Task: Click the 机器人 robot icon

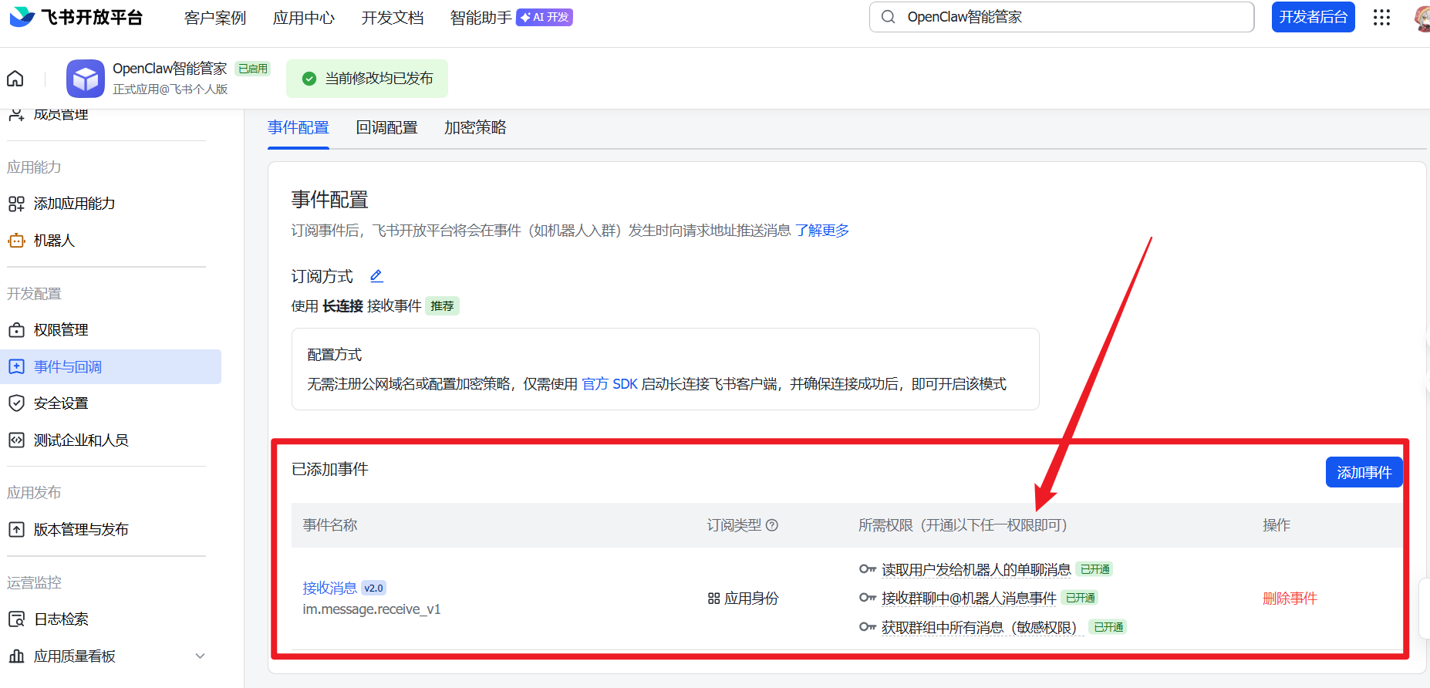Action: coord(16,241)
